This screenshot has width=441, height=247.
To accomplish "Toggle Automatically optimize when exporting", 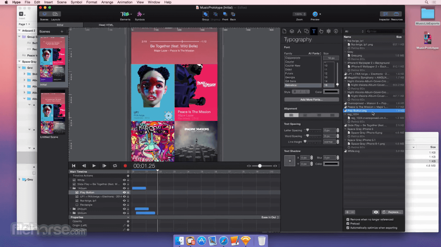I will click(x=348, y=228).
